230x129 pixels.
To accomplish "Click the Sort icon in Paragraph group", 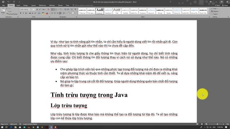I will click(x=72, y=10).
